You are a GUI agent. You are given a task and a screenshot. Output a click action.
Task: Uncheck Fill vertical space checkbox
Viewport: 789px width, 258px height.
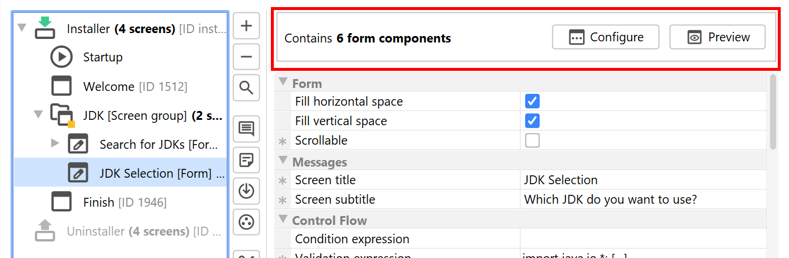[532, 121]
